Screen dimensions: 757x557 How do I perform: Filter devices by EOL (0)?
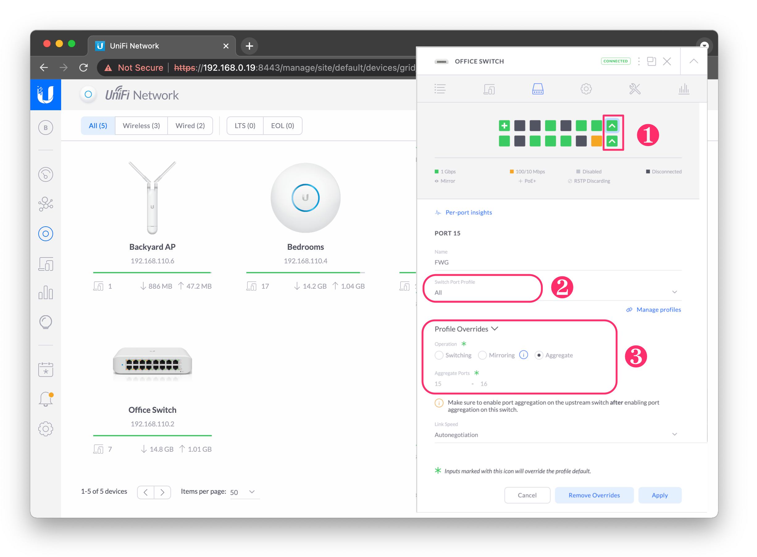[x=282, y=125]
